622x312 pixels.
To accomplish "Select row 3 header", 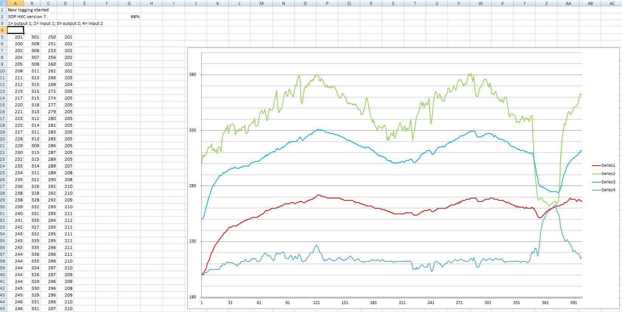I will 3,23.
